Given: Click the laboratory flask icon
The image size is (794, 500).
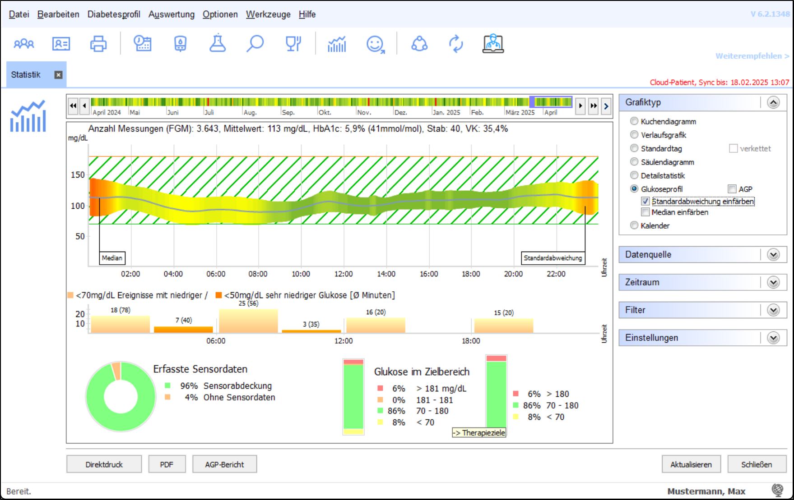Looking at the screenshot, I should pos(218,44).
